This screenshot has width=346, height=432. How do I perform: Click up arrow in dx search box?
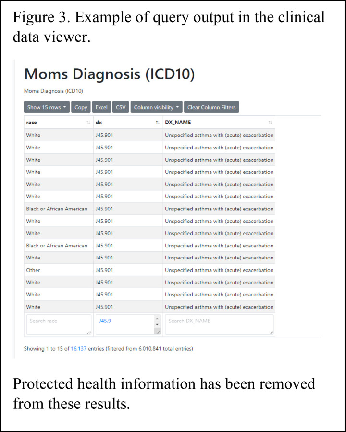(x=157, y=319)
